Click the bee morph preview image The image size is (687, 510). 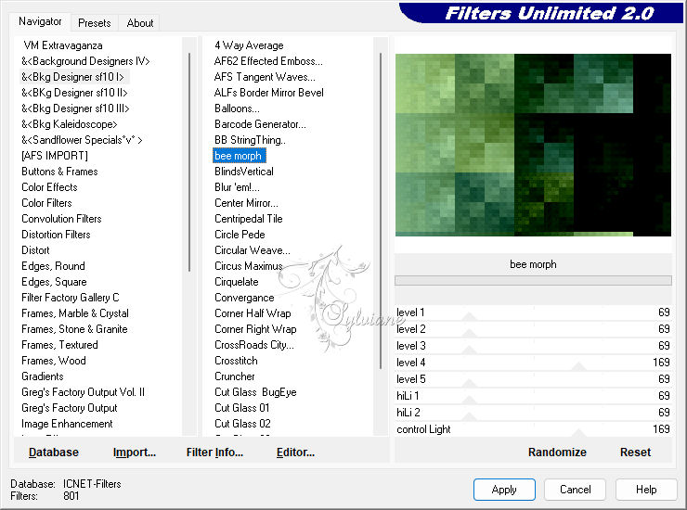point(533,145)
